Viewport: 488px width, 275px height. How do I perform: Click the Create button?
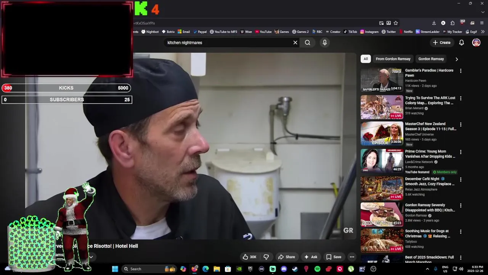pyautogui.click(x=441, y=43)
